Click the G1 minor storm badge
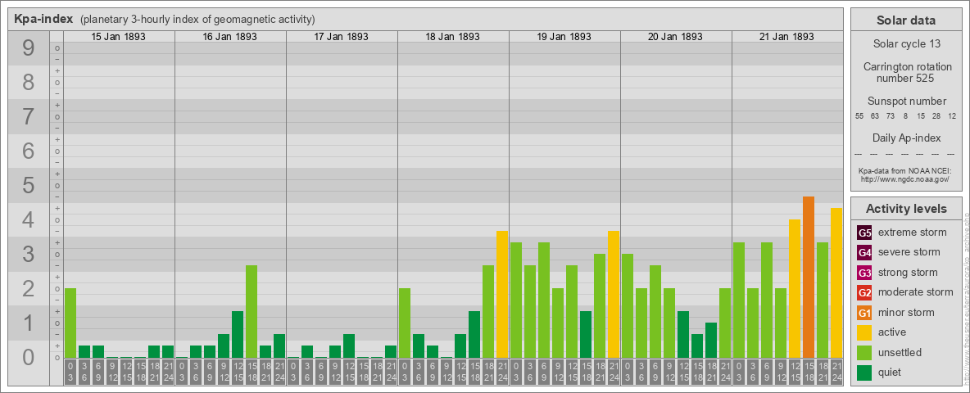The image size is (970, 393). (x=864, y=312)
